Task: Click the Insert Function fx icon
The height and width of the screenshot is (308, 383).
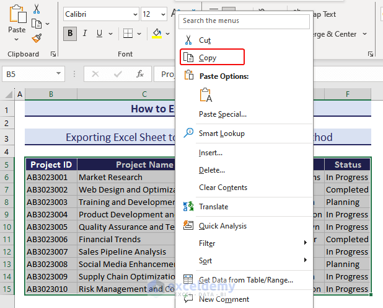Action: [140, 74]
